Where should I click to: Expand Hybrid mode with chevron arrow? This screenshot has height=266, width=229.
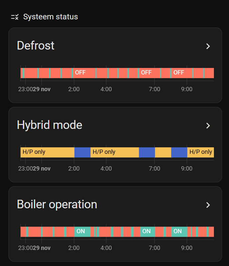(208, 126)
